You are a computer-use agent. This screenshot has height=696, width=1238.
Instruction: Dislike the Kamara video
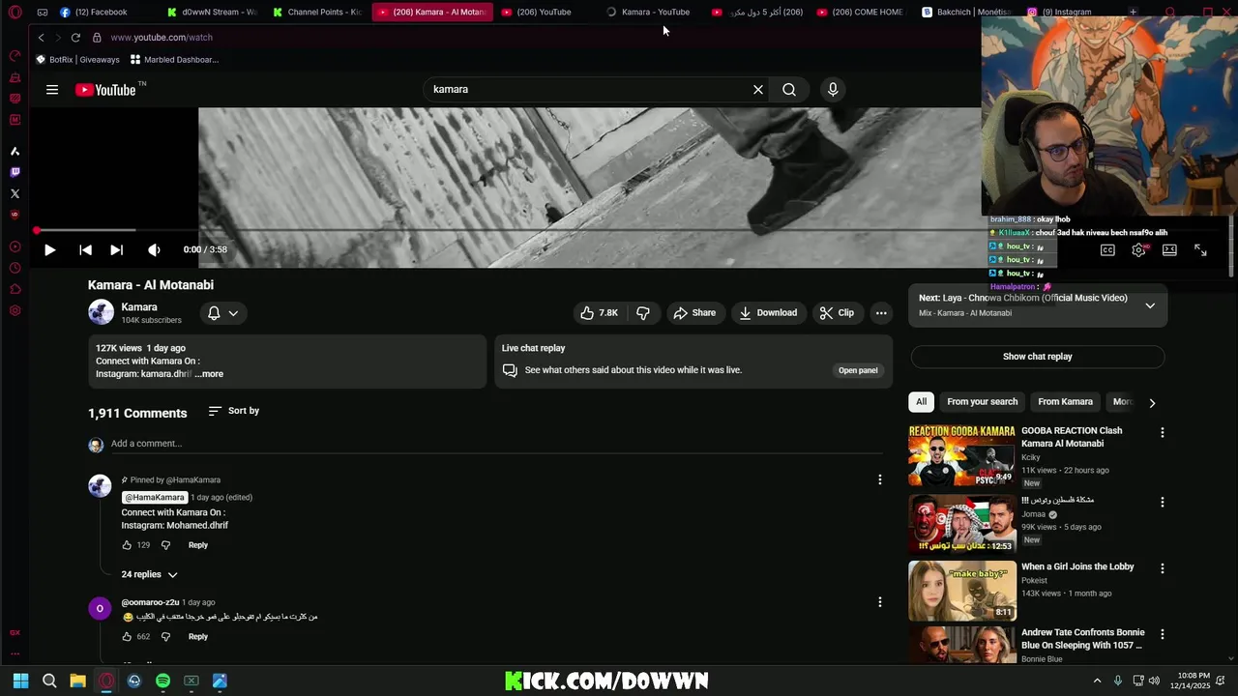point(643,313)
